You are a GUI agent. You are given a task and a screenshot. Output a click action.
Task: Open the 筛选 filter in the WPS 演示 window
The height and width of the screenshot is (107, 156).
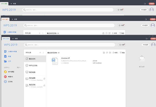coord(122,33)
